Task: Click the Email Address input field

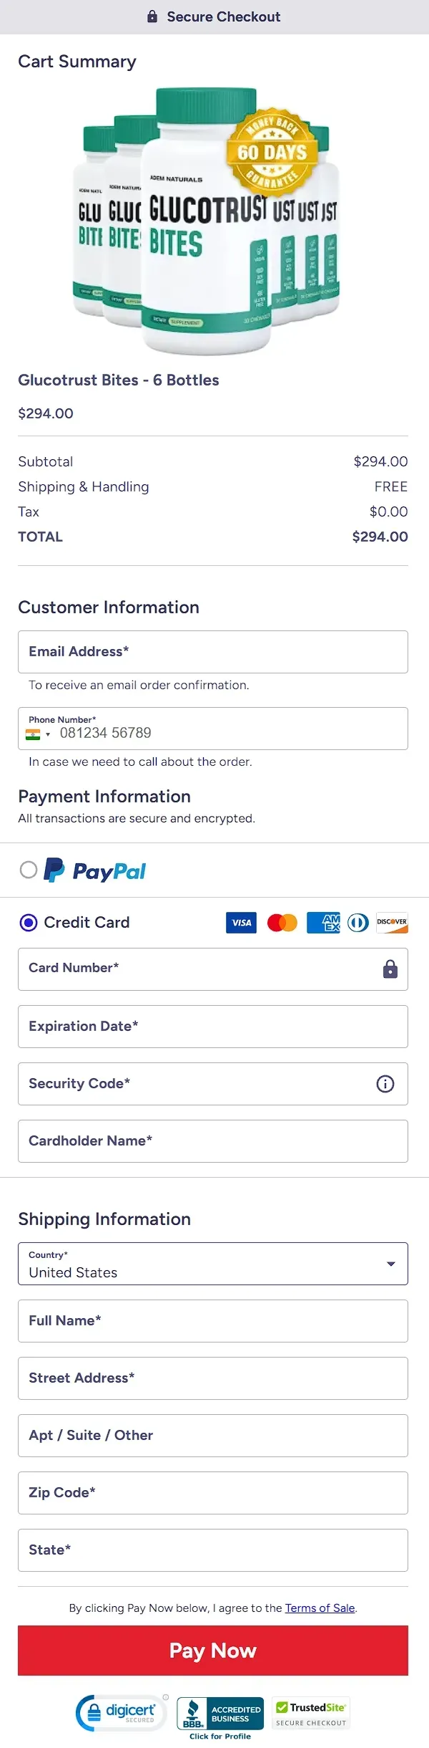Action: point(213,652)
